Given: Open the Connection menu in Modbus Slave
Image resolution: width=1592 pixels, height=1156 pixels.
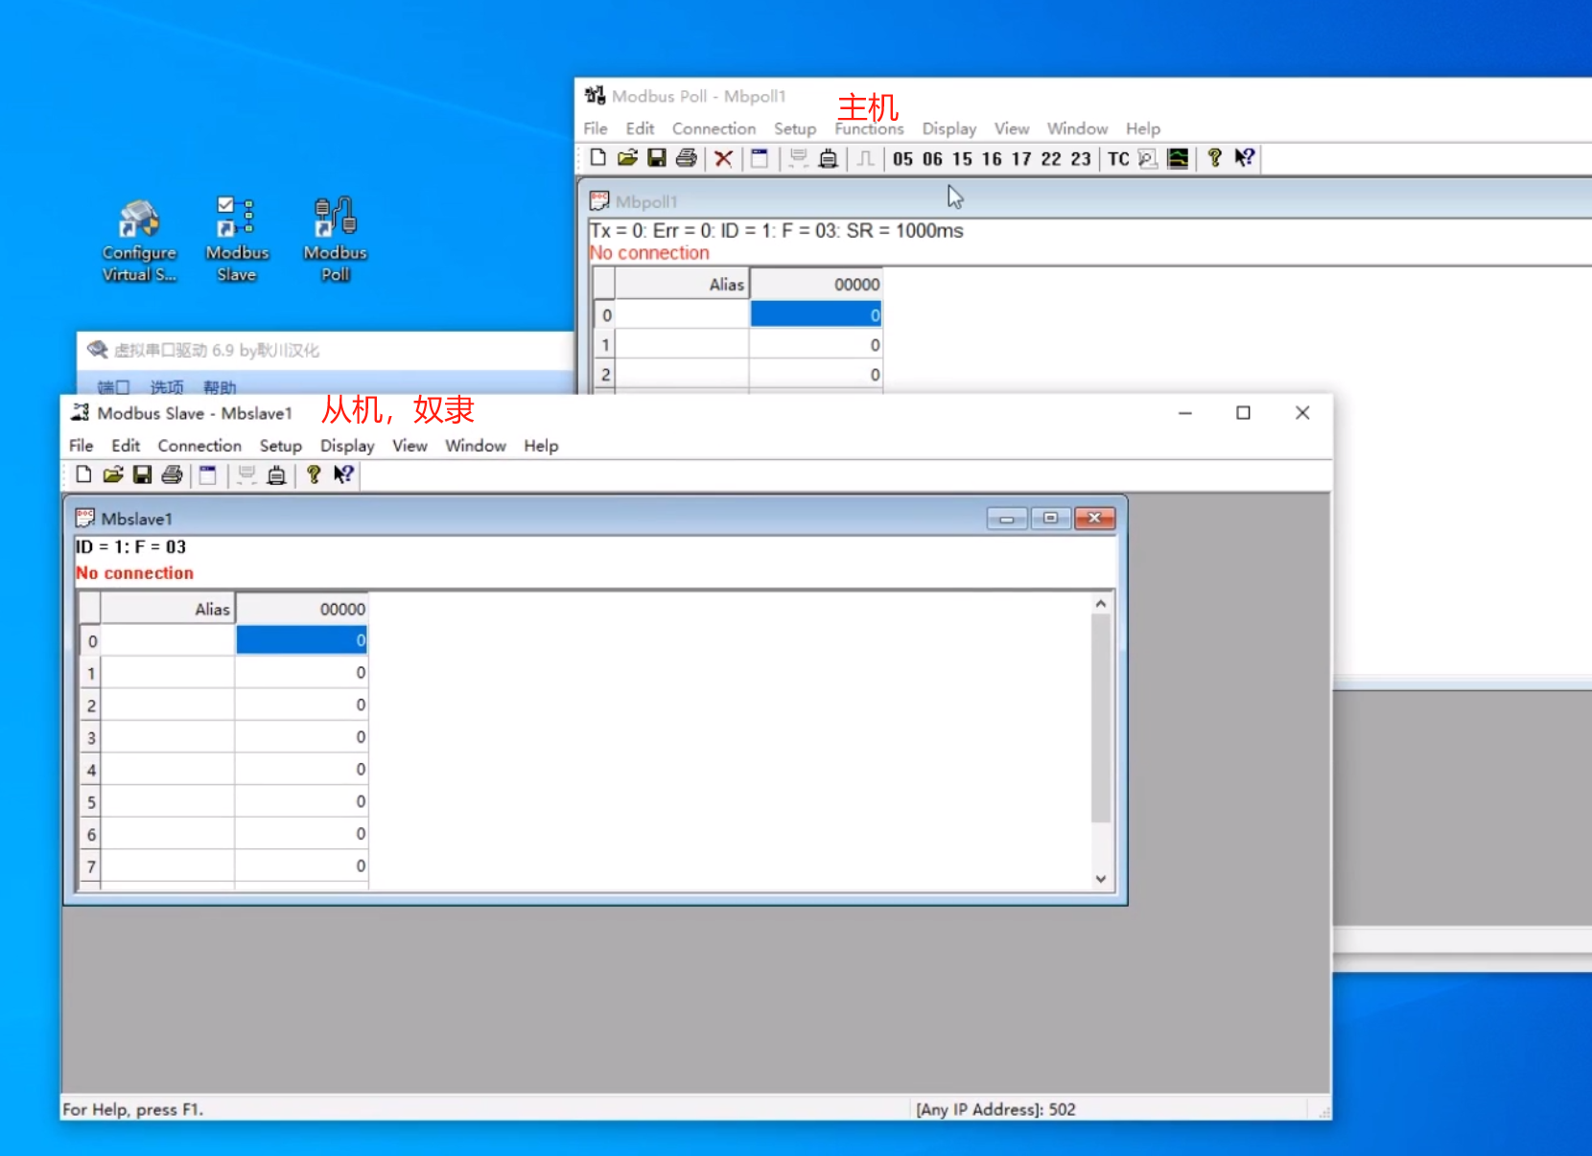Looking at the screenshot, I should point(199,446).
